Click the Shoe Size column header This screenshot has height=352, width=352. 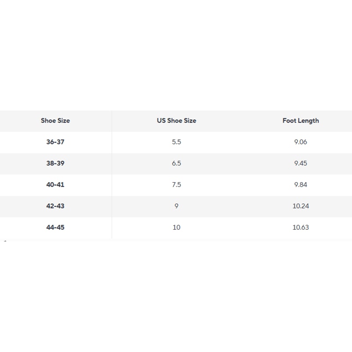(55, 121)
